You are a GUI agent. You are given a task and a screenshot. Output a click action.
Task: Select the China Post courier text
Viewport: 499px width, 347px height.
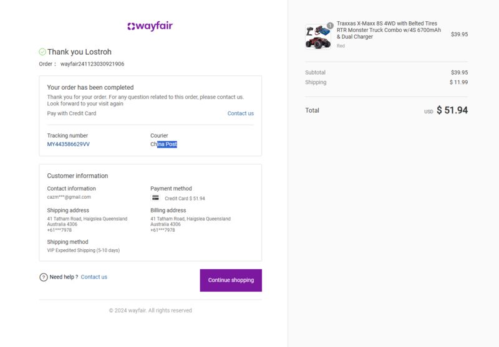coord(163,145)
